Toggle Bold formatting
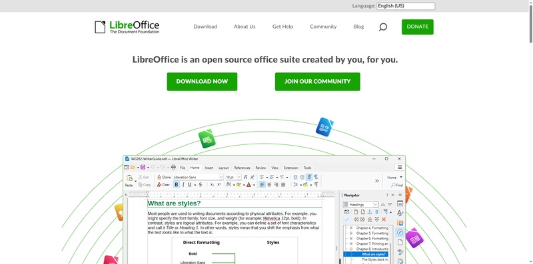The height and width of the screenshot is (264, 533). (x=176, y=185)
